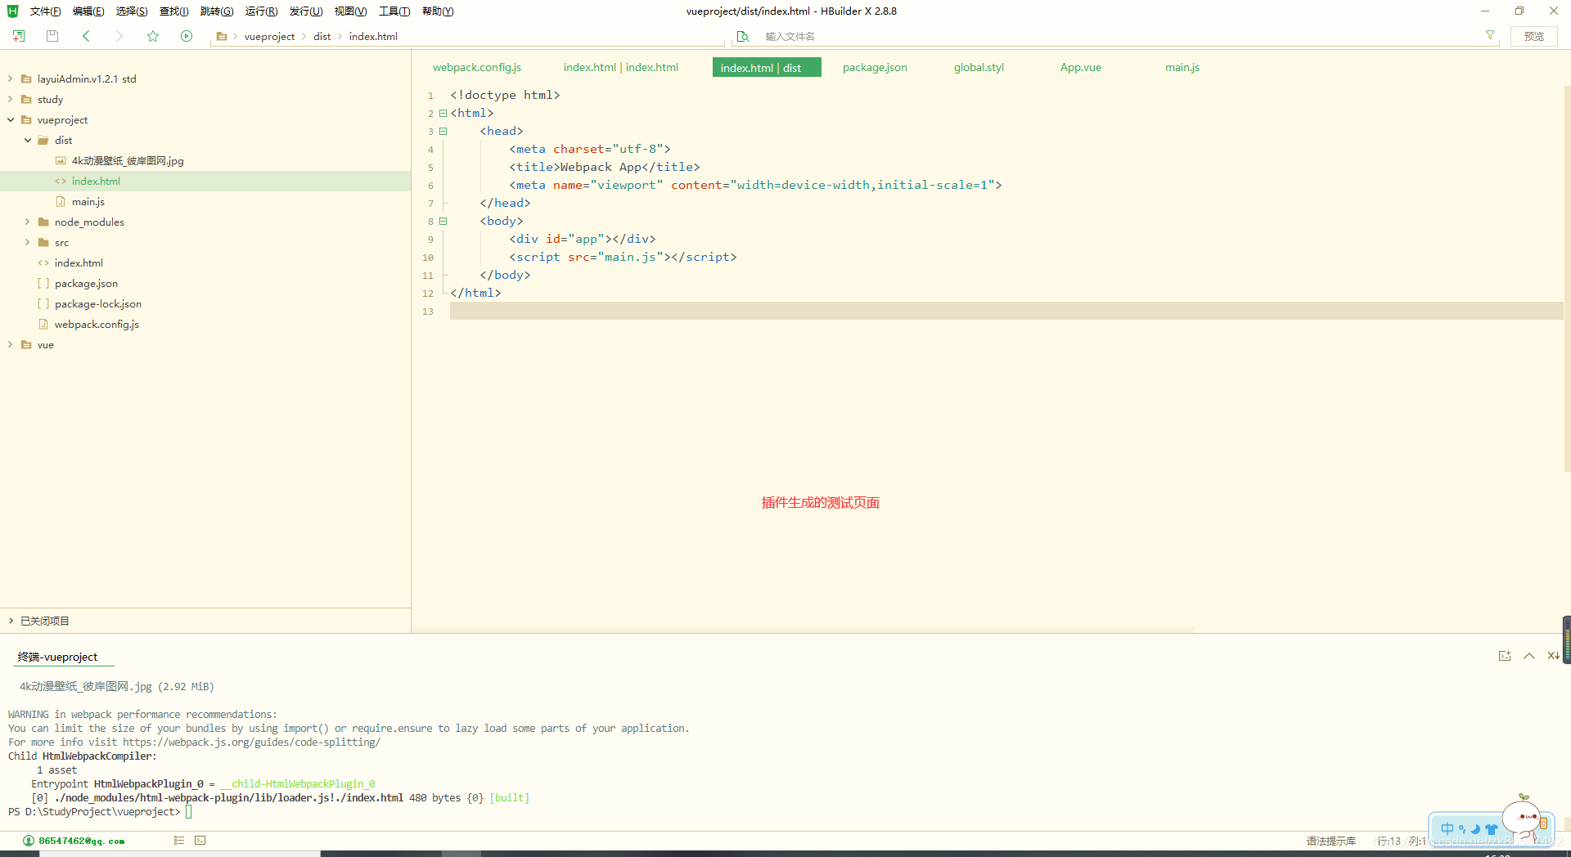This screenshot has width=1571, height=857.
Task: Click the line 13 column indicator
Action: coord(1402,841)
